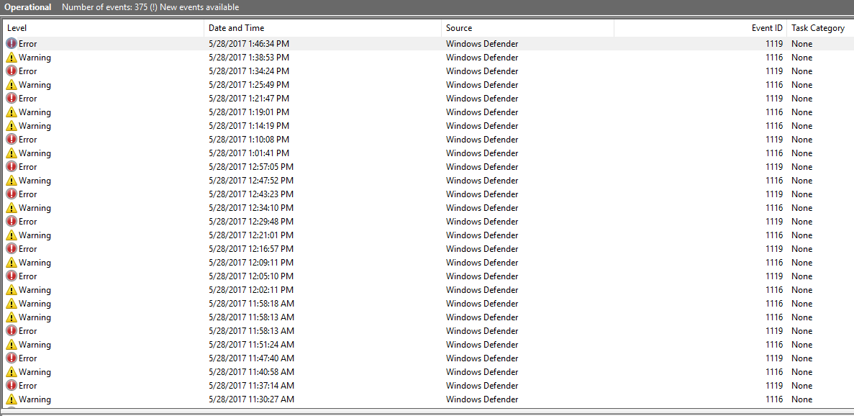The image size is (854, 416).
Task: Click the warning icon for 11:40:58 AM event
Action: pos(12,371)
